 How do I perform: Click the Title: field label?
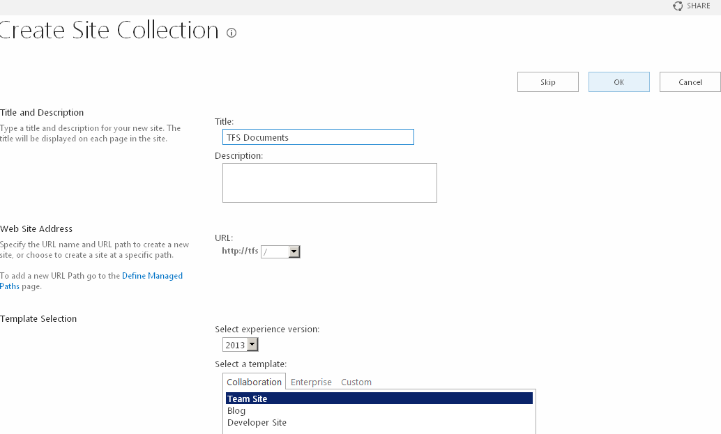224,121
